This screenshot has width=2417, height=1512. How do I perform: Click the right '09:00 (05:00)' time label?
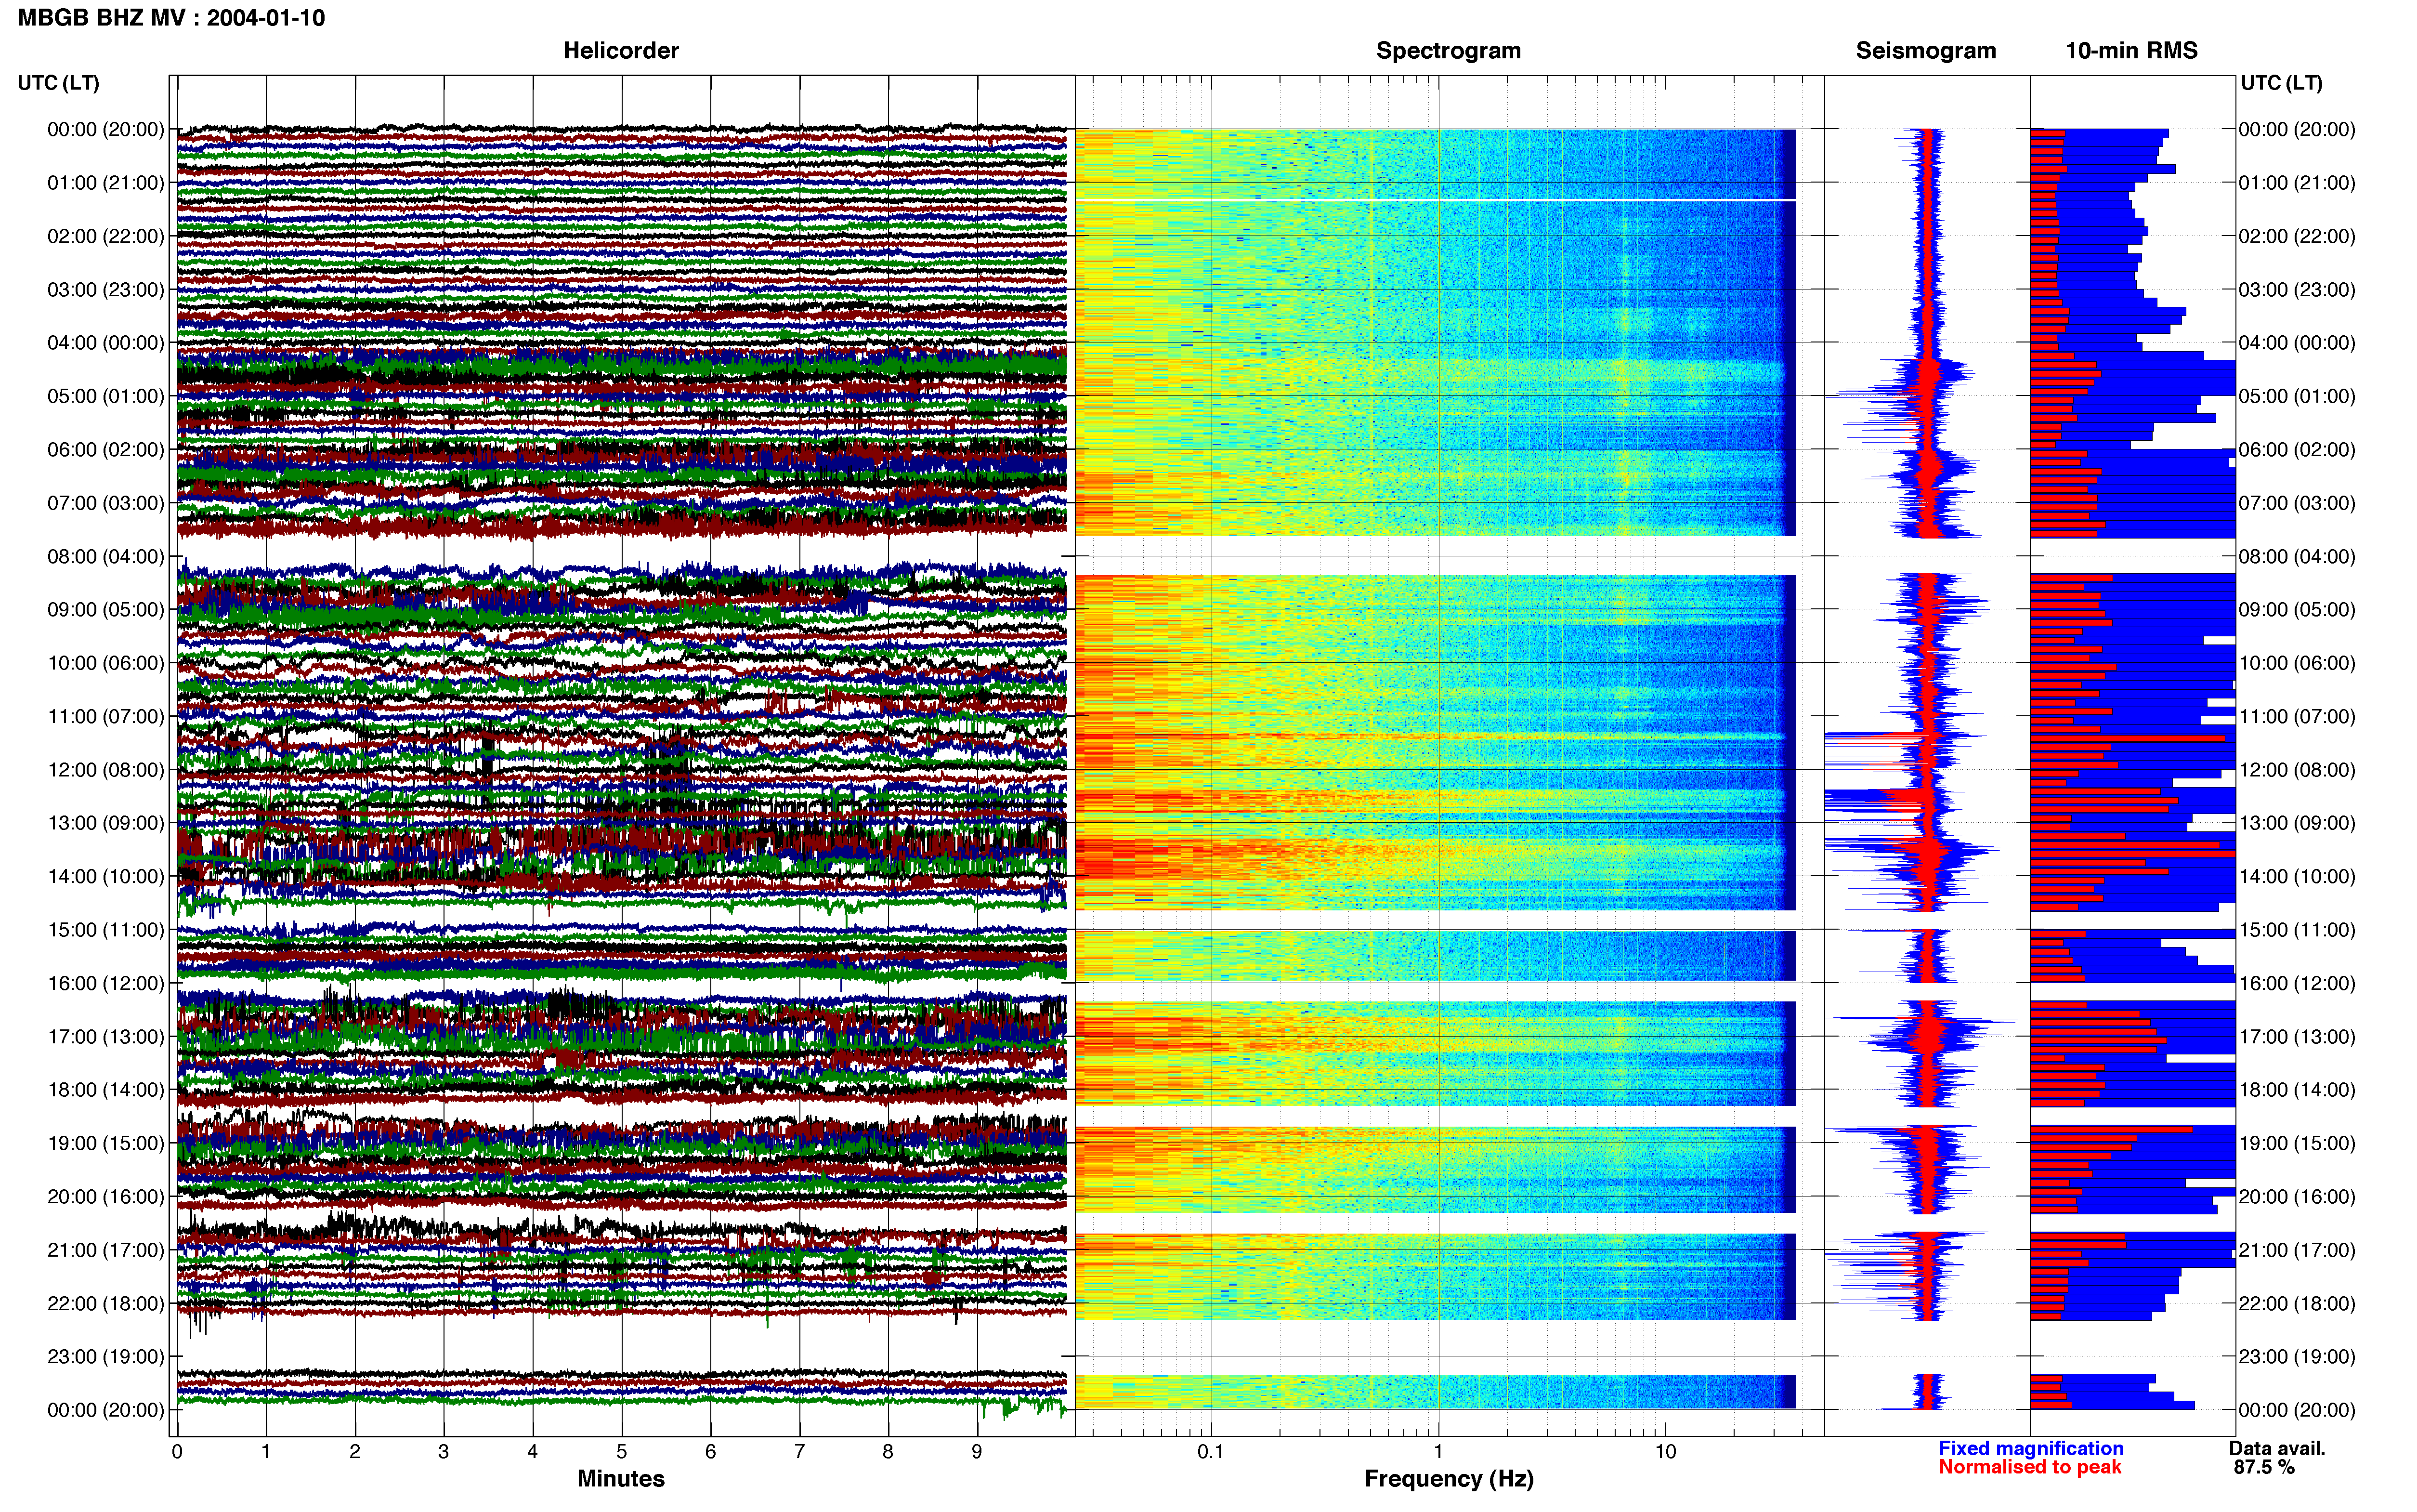click(x=2297, y=609)
